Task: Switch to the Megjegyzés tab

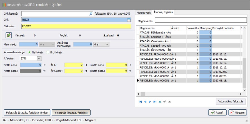Action: click(144, 12)
